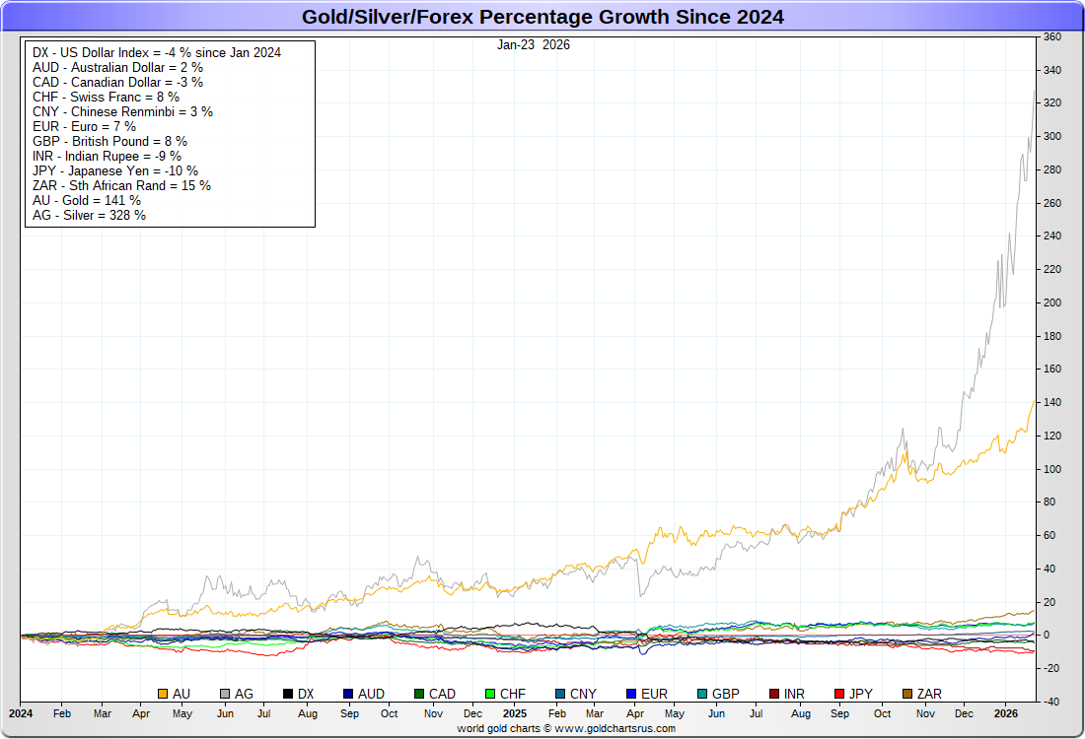Open the www.goldchartsrus.com footer link
Image resolution: width=1085 pixels, height=739 pixels.
click(x=607, y=728)
